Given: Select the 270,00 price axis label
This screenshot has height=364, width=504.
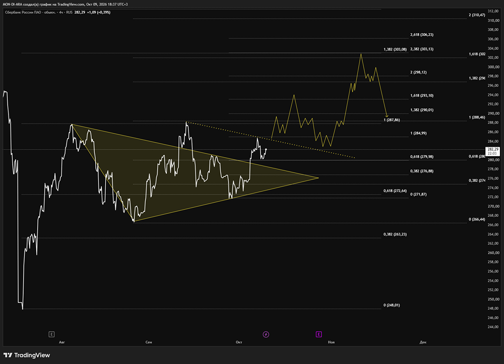Looking at the screenshot, I should click(493, 206).
